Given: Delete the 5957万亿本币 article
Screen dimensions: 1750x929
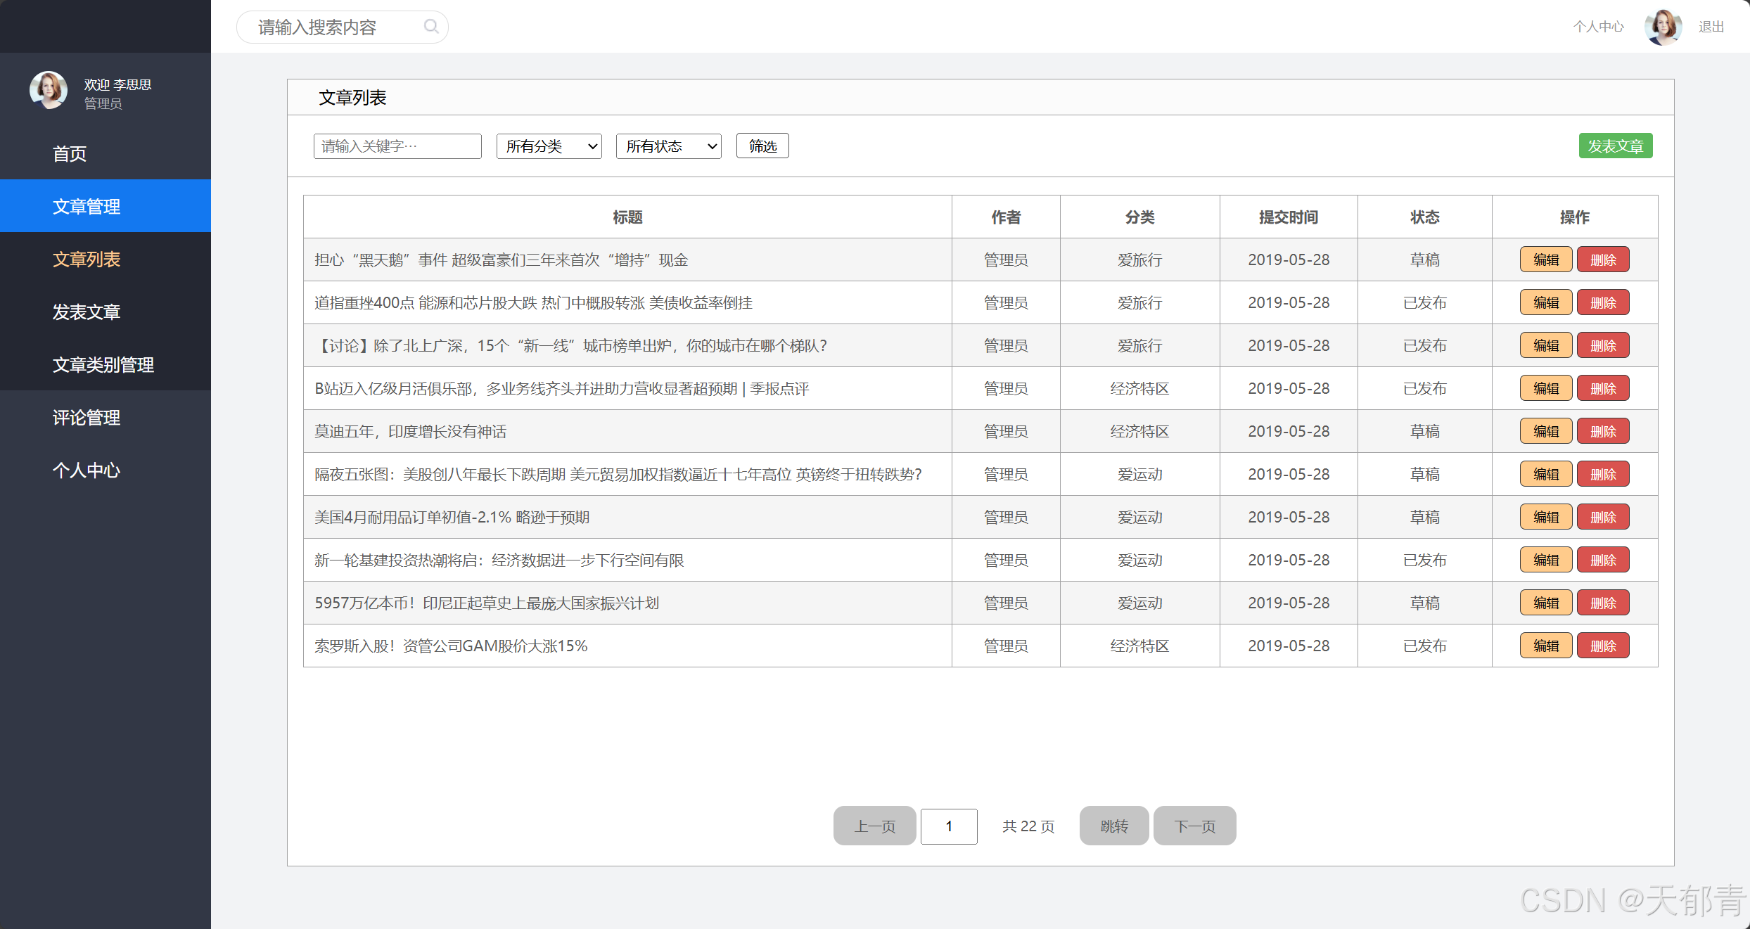Looking at the screenshot, I should (x=1603, y=603).
